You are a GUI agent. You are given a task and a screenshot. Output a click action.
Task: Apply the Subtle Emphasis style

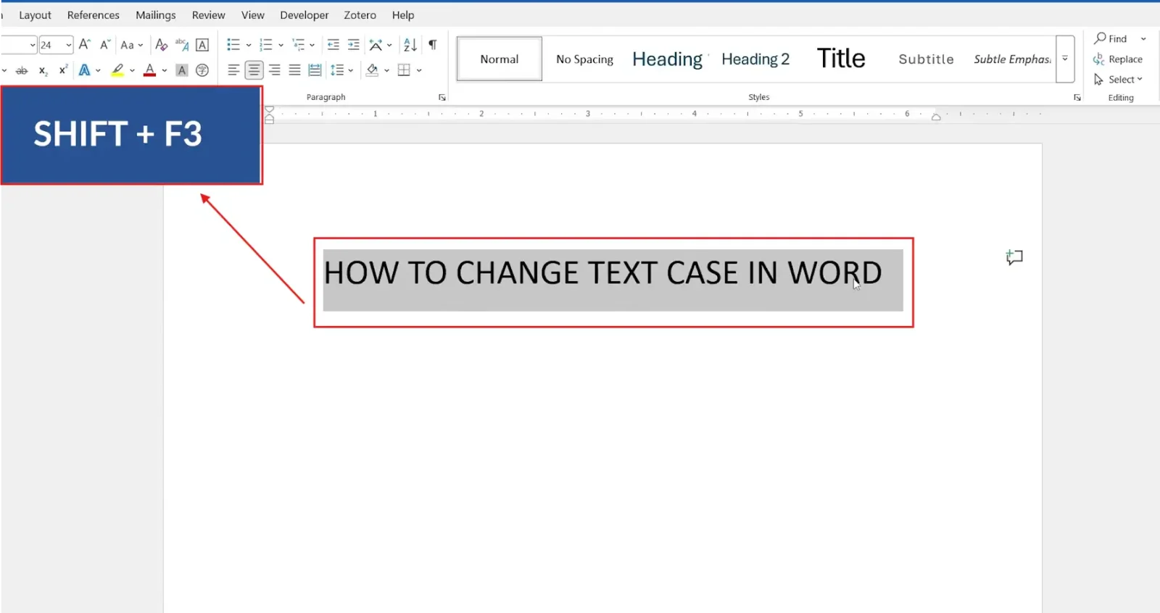click(x=1012, y=59)
